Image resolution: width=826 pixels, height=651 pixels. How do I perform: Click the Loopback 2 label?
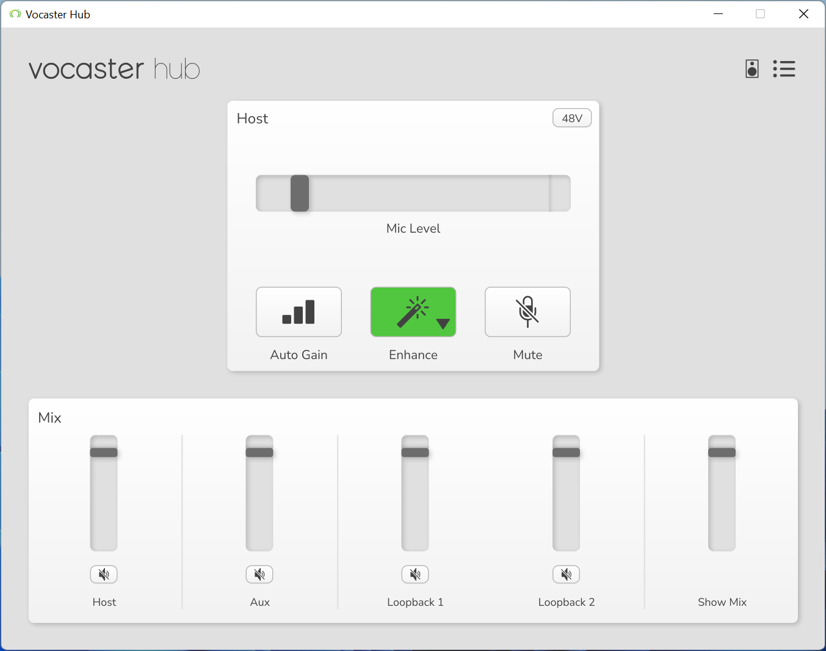click(x=567, y=602)
